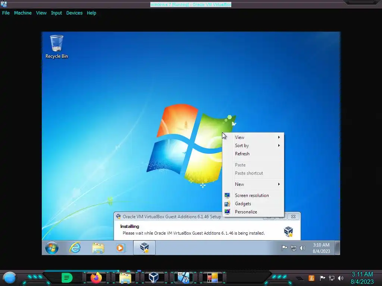Open the Recycle Bin desktop icon
The image size is (382, 286).
(x=57, y=47)
